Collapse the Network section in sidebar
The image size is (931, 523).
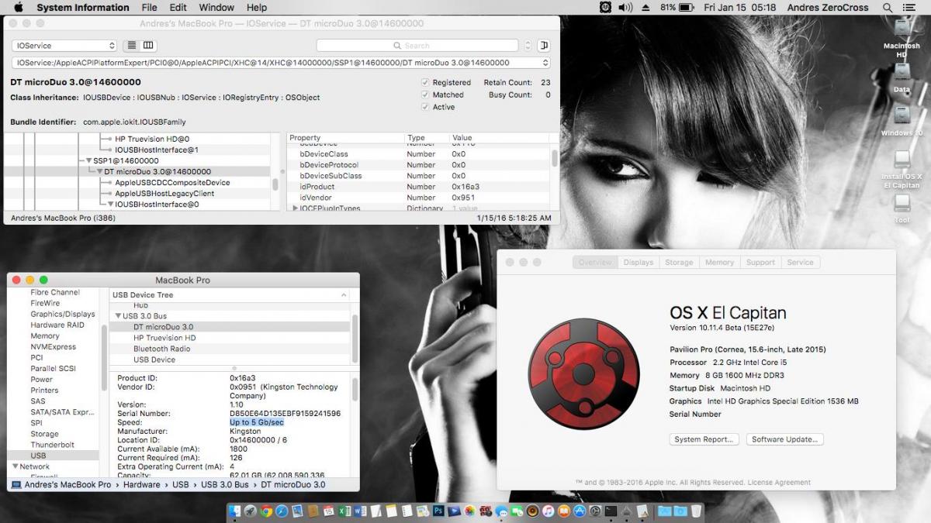15,466
